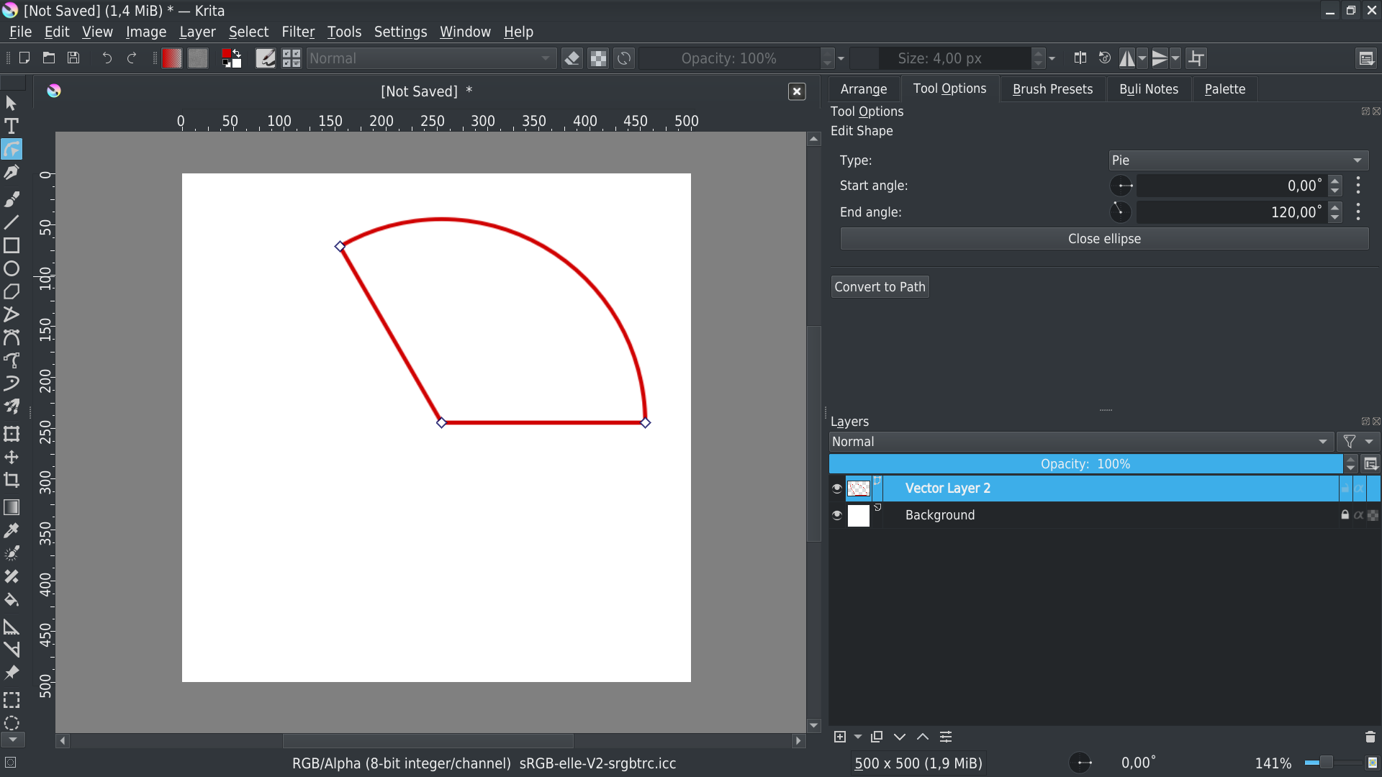
Task: Switch to the Brush Presets tab
Action: (x=1052, y=89)
